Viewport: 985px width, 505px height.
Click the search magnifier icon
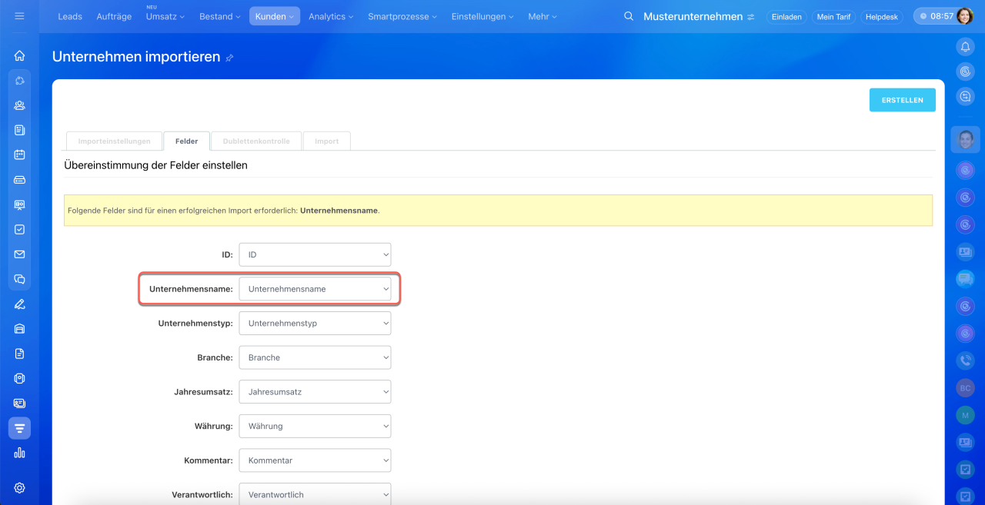(x=629, y=16)
